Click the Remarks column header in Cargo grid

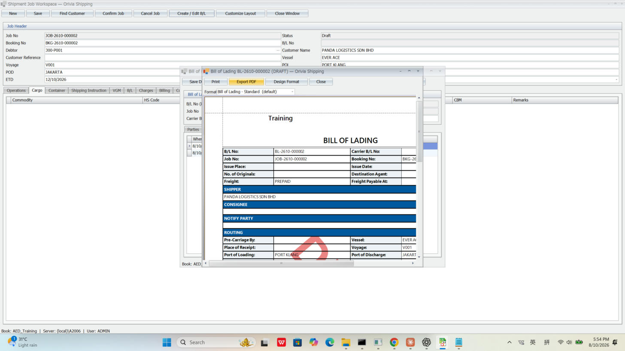click(x=565, y=100)
